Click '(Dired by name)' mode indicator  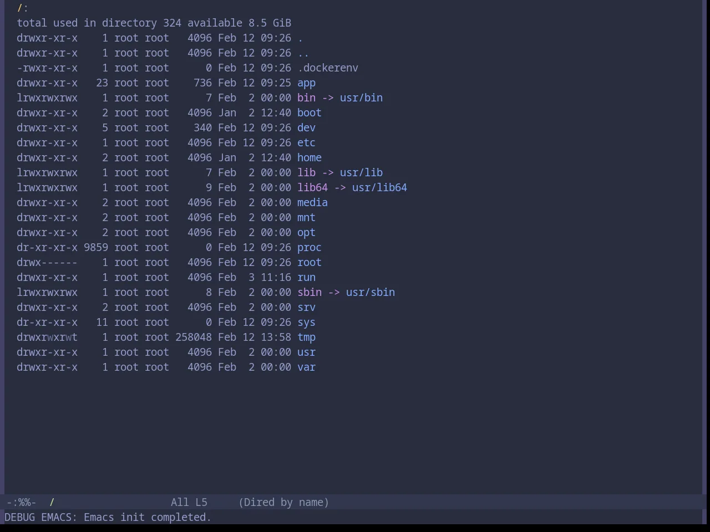(283, 503)
